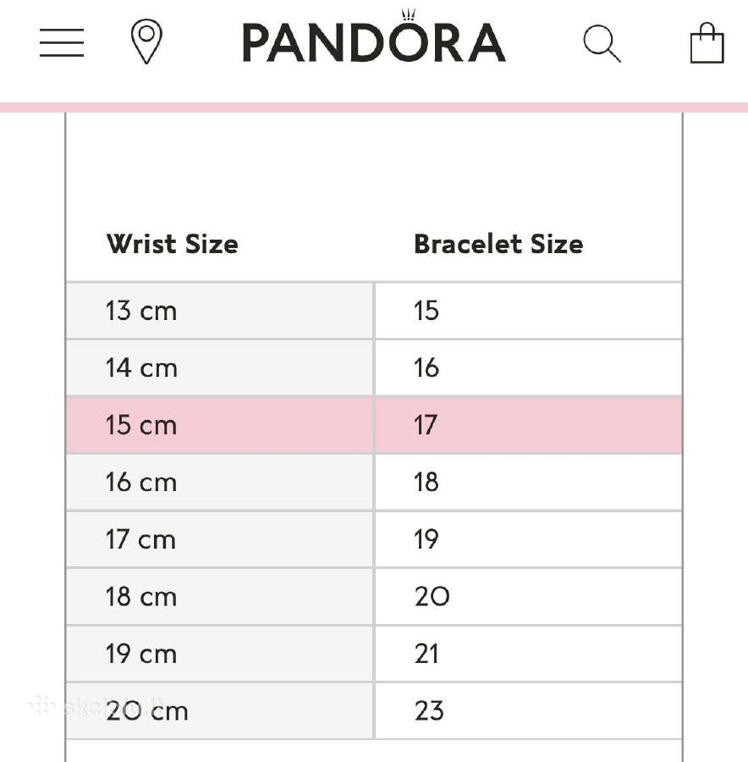Open the shopping bag

(707, 43)
